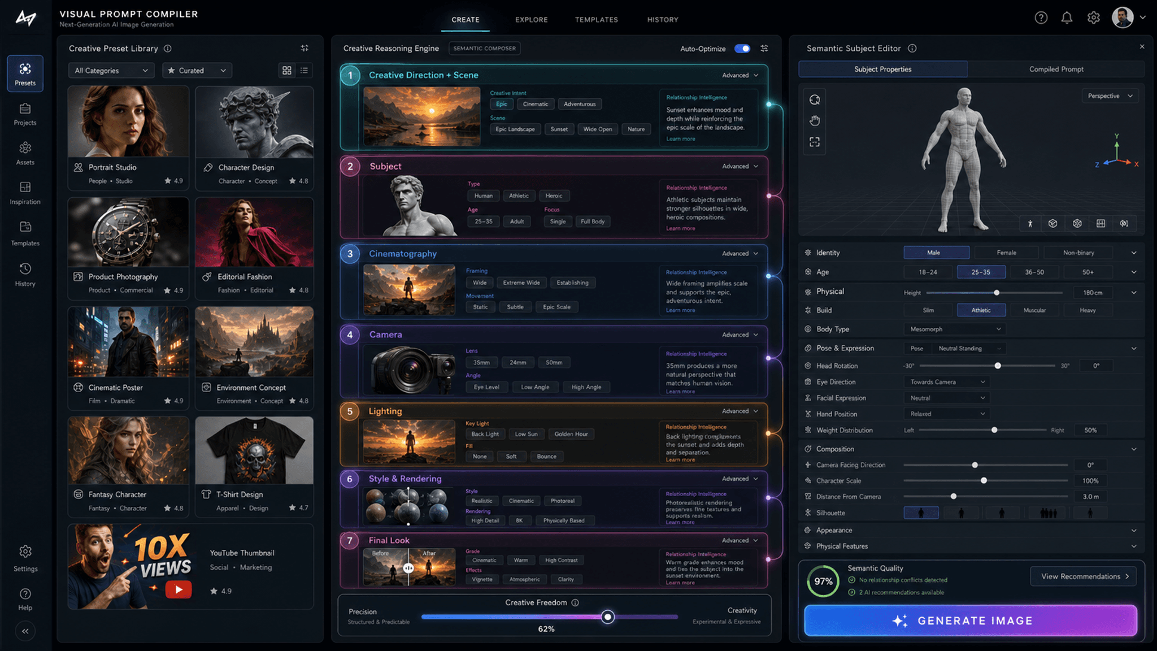The width and height of the screenshot is (1157, 651).
Task: Toggle the Golden Hour key light chip
Action: pos(571,434)
